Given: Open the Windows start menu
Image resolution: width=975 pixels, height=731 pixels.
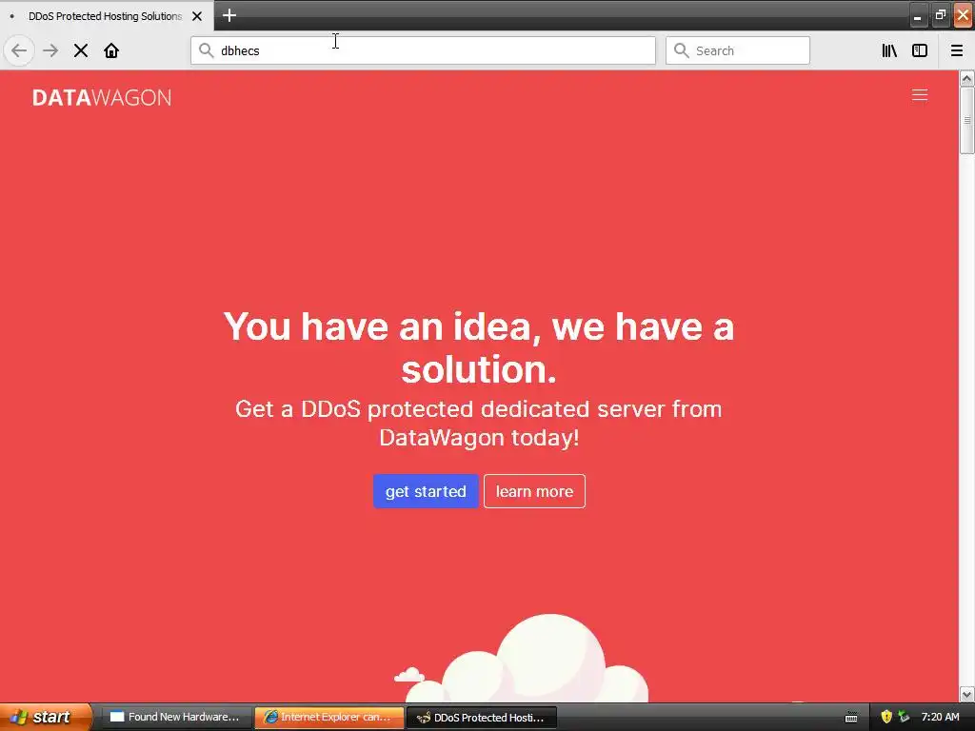Looking at the screenshot, I should [45, 717].
